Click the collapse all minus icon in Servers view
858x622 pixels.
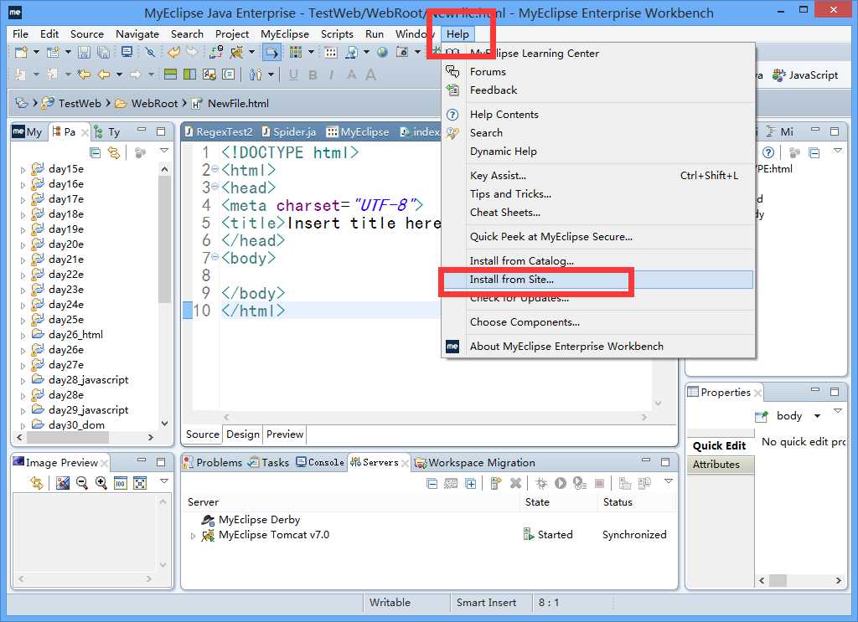432,483
